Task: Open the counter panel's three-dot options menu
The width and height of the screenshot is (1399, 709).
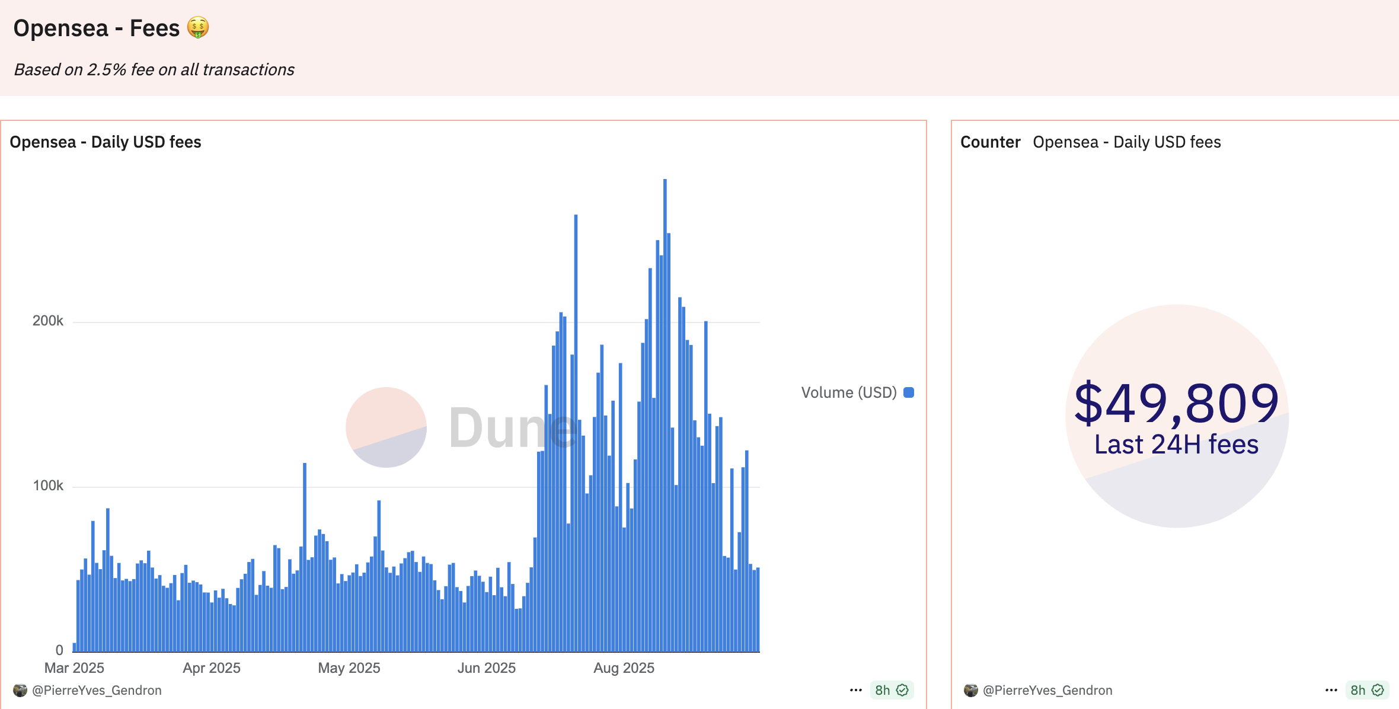Action: (x=1331, y=690)
